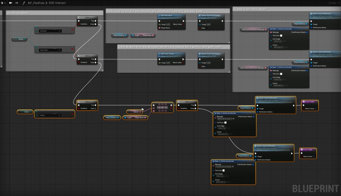Image resolution: width=341 pixels, height=196 pixels.
Task: Click the function icon beside BP_PlotPole
Action: pos(24,3)
